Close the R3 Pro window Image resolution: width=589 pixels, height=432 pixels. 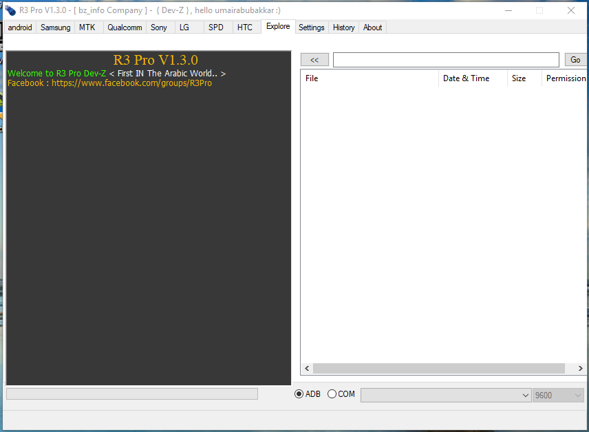tap(571, 10)
